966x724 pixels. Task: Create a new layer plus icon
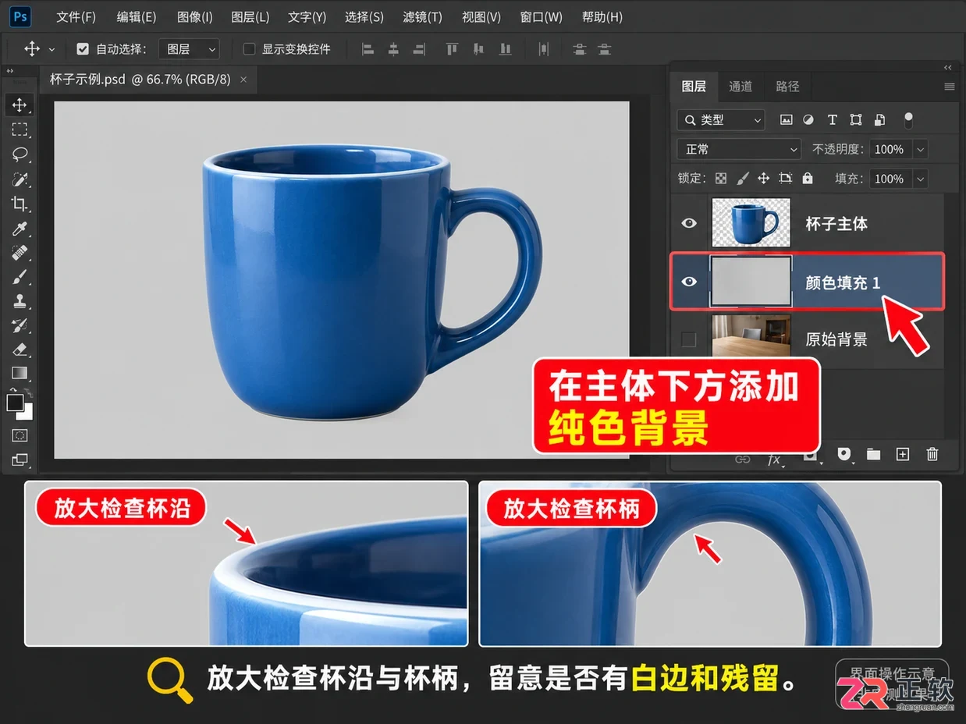click(x=903, y=454)
